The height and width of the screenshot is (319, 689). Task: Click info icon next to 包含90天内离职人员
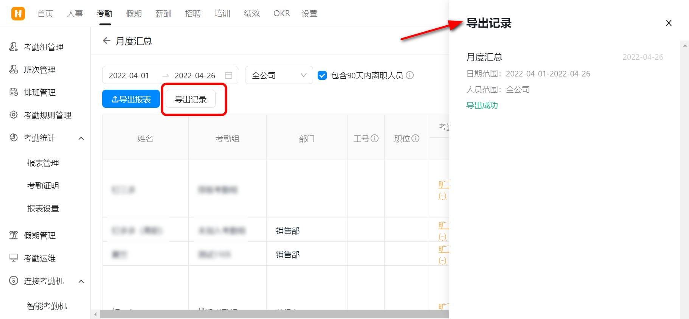[410, 75]
